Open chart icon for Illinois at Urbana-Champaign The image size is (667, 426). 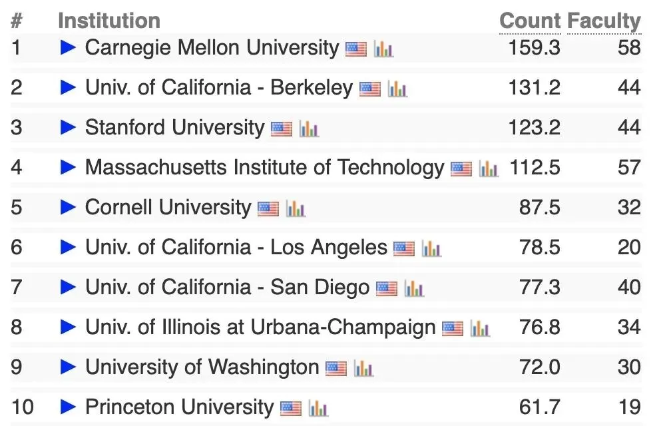[480, 328]
